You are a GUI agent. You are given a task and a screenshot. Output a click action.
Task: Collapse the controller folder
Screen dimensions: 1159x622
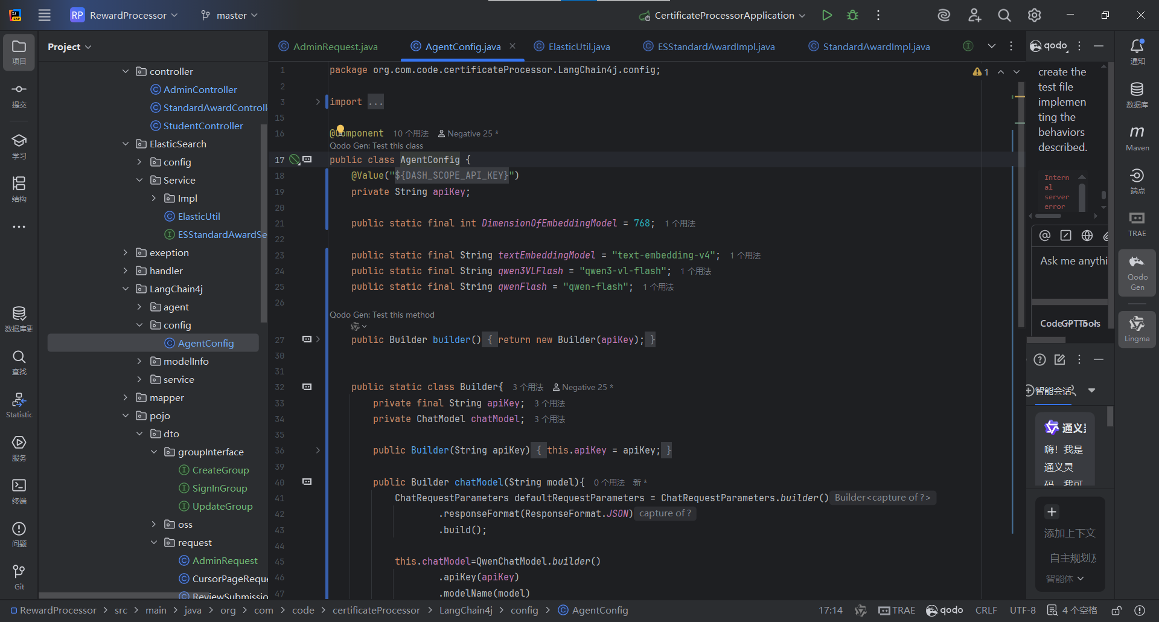point(126,71)
